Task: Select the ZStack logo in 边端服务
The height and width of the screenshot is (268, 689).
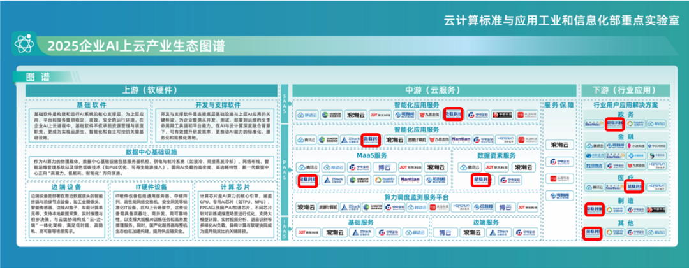Action: 499,232
